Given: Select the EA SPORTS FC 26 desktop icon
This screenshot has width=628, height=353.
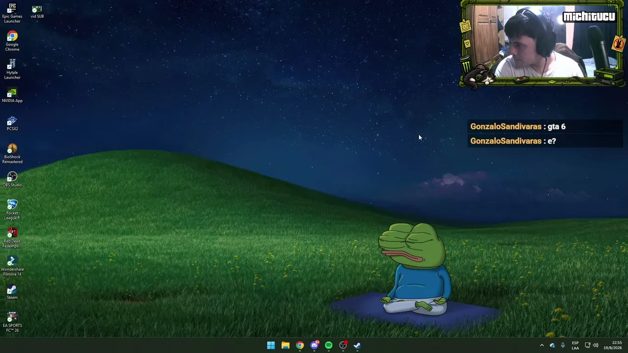Looking at the screenshot, I should click(12, 322).
